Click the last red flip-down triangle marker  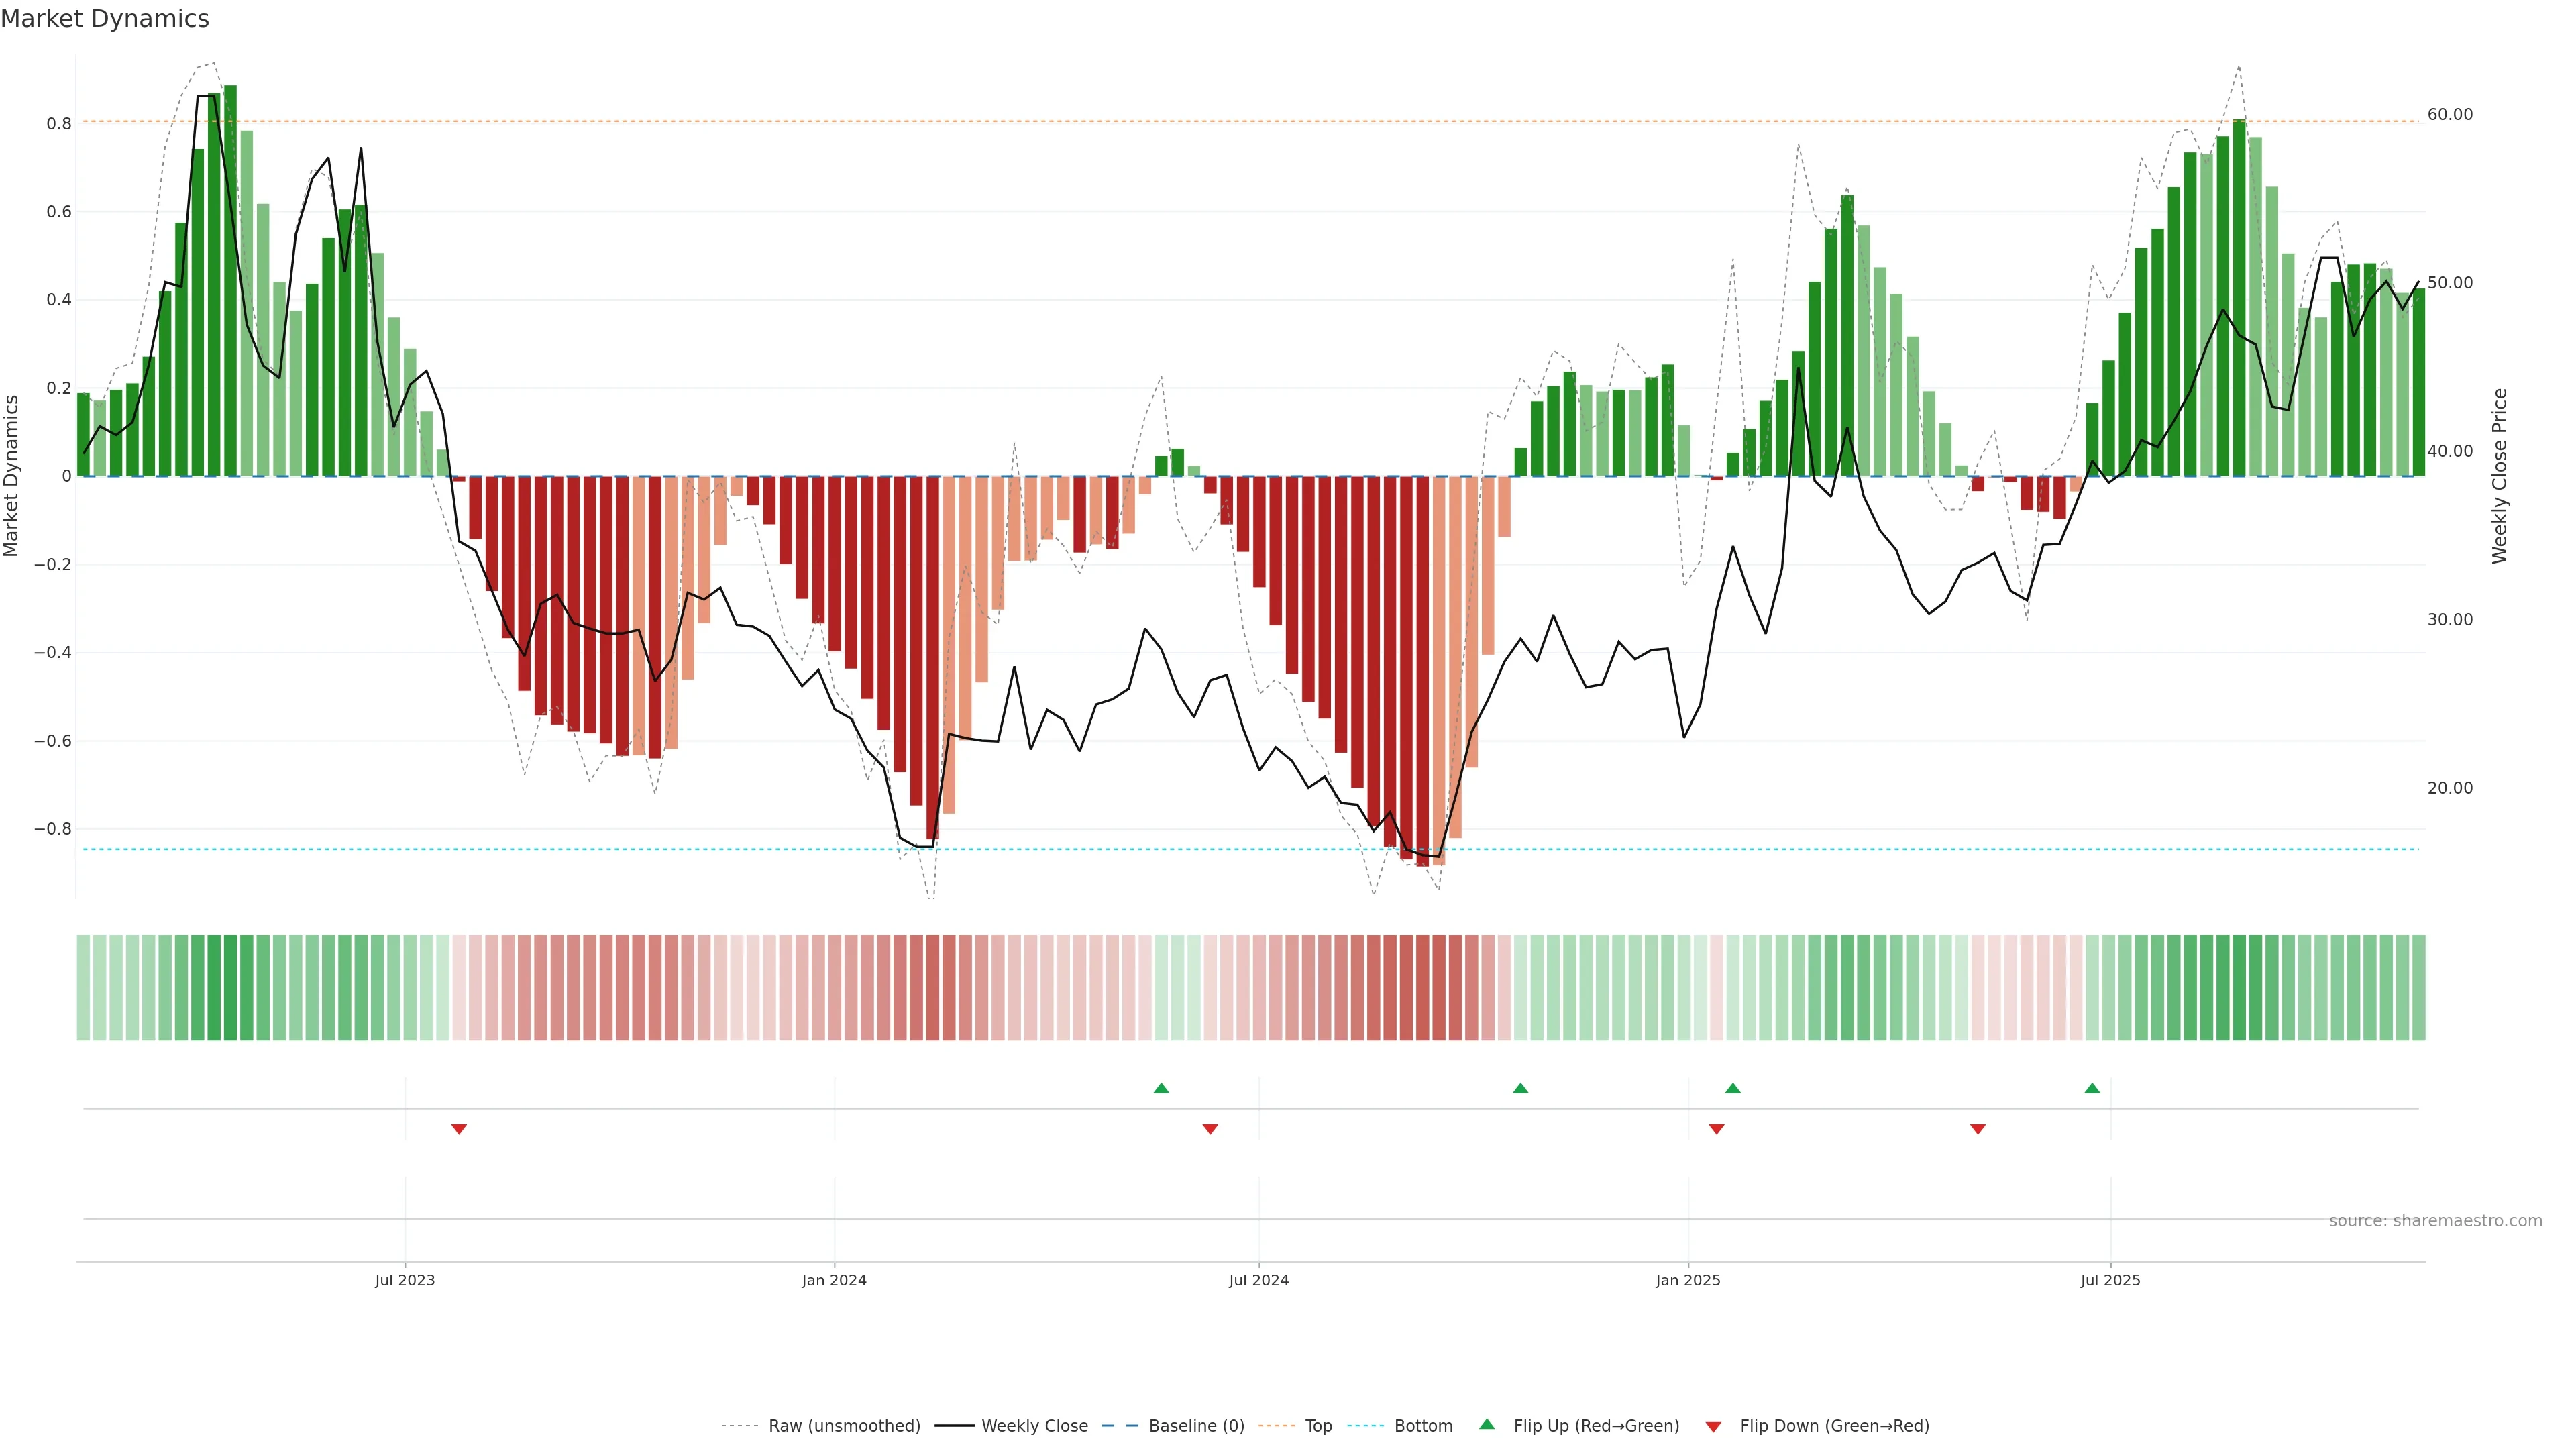1978,1129
